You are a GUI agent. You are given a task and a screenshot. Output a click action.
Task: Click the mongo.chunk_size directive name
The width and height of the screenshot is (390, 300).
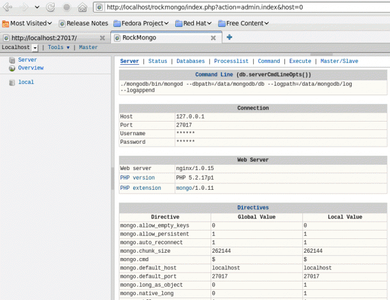pos(145,251)
